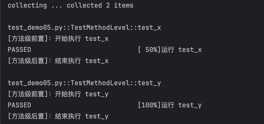
Task: Click the "运行 test_x" output text
Action: 181,50
